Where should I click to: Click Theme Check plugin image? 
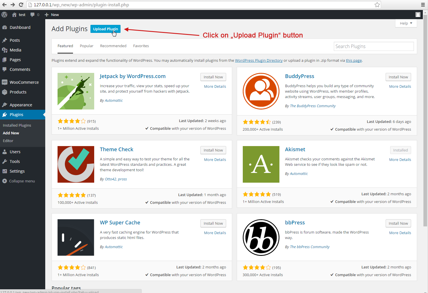76,164
